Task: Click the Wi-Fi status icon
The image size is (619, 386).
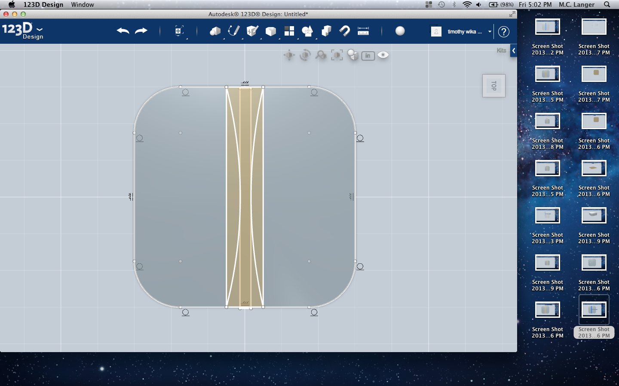Action: coord(467,4)
